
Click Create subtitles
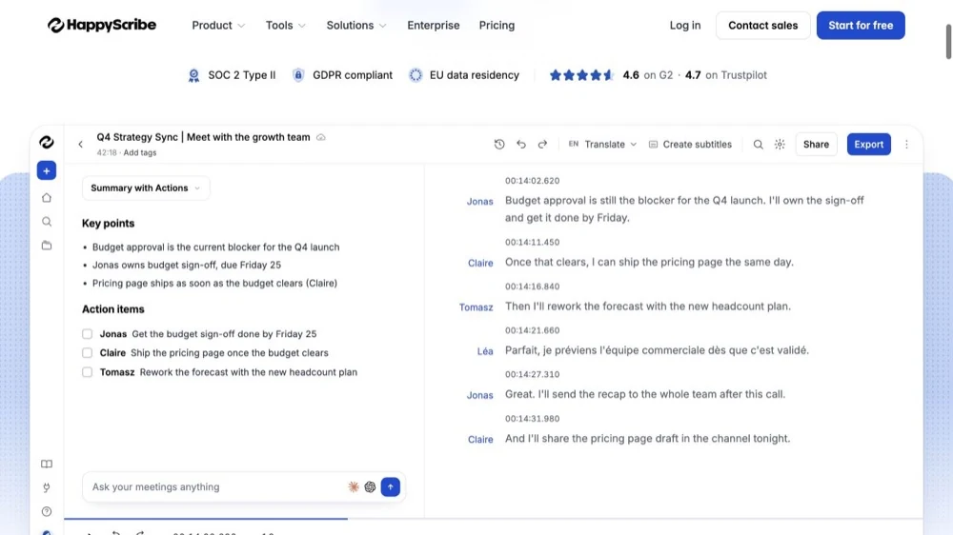(x=690, y=144)
